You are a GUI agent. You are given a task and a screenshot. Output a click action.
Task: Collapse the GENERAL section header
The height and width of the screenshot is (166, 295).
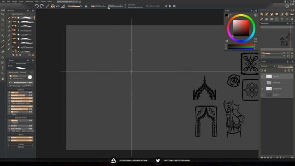(21, 90)
